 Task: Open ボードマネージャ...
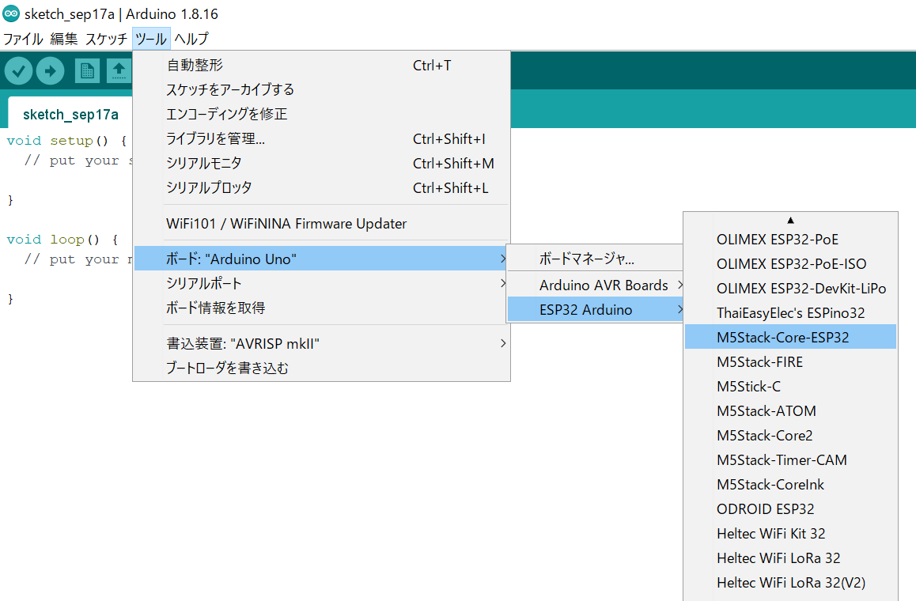coord(595,259)
